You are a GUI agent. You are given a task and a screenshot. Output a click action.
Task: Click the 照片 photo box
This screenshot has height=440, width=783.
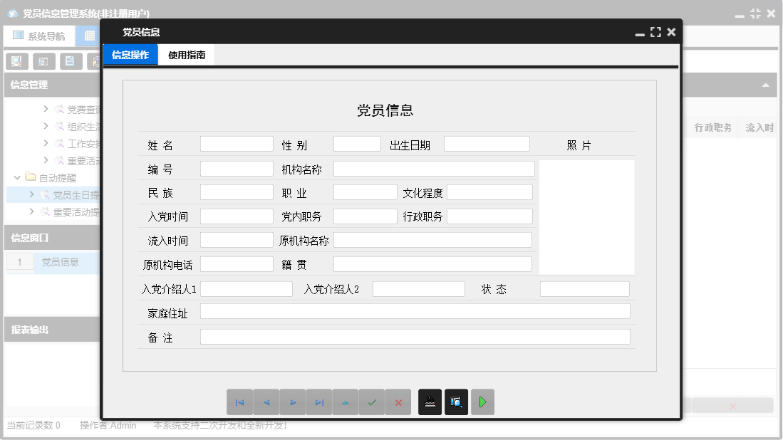tap(587, 217)
